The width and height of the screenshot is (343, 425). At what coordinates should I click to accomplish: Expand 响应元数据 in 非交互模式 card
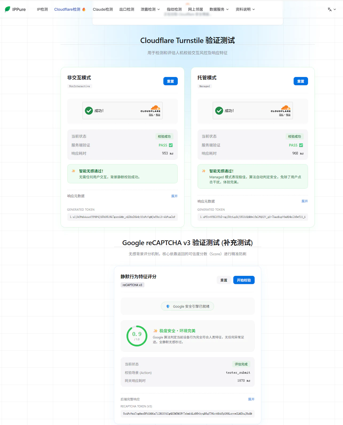pyautogui.click(x=174, y=196)
